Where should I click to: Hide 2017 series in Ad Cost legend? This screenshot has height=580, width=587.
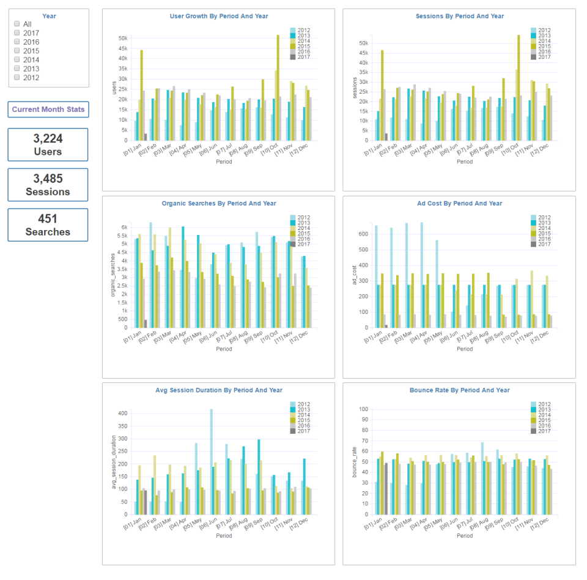(534, 244)
